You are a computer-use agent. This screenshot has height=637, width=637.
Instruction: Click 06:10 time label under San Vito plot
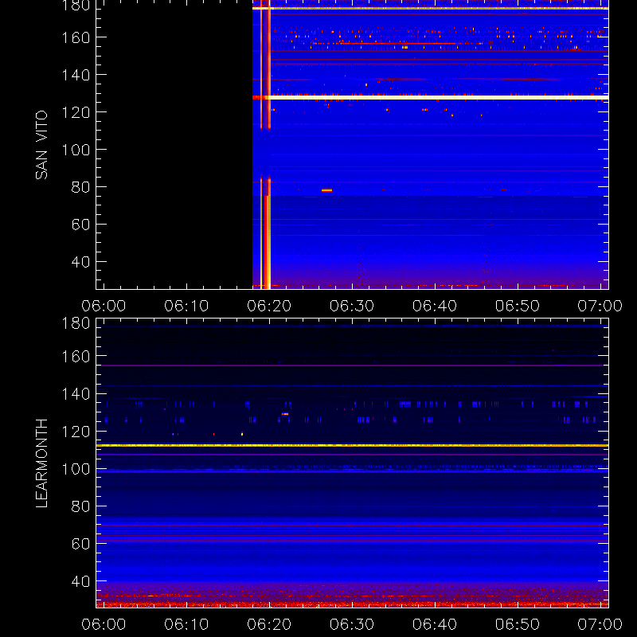(x=186, y=306)
